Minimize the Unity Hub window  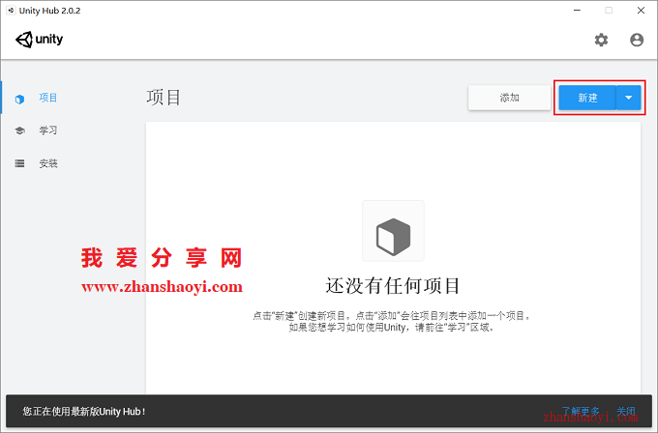[x=577, y=11]
